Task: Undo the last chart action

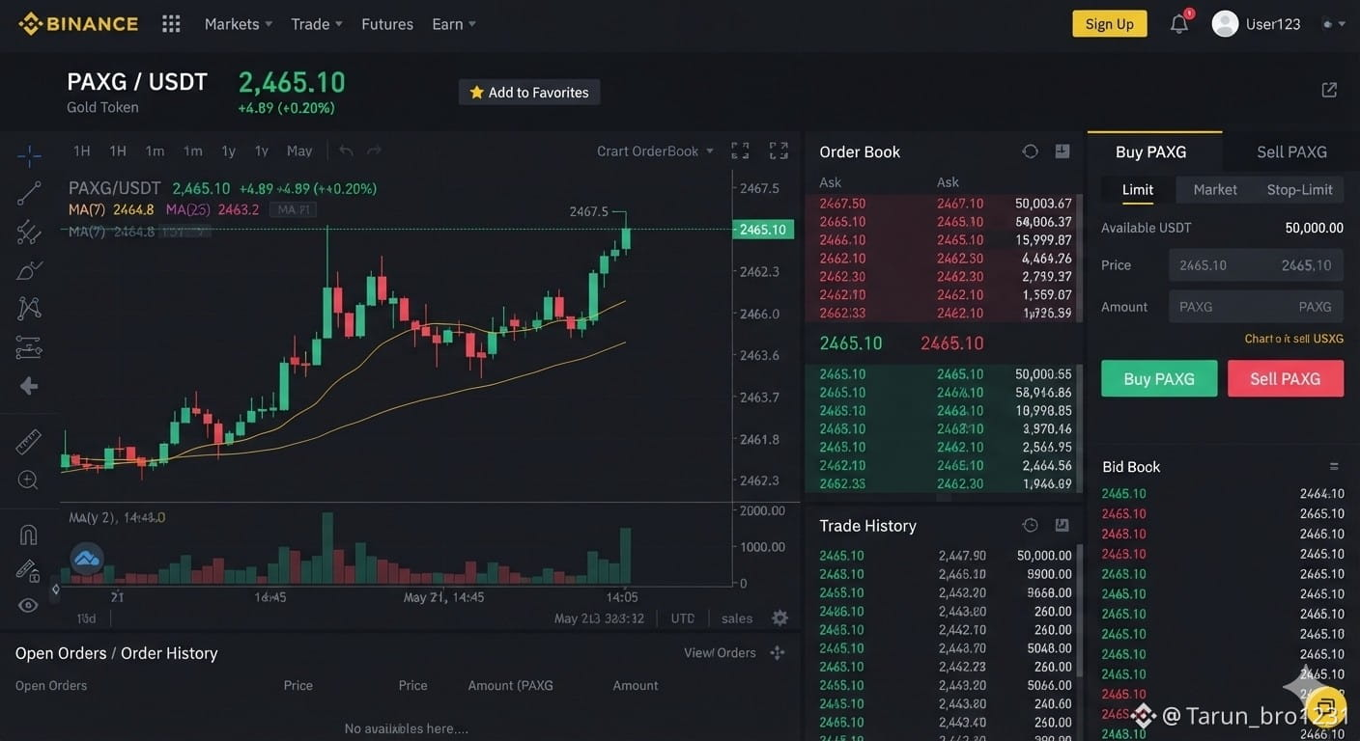Action: pos(346,151)
